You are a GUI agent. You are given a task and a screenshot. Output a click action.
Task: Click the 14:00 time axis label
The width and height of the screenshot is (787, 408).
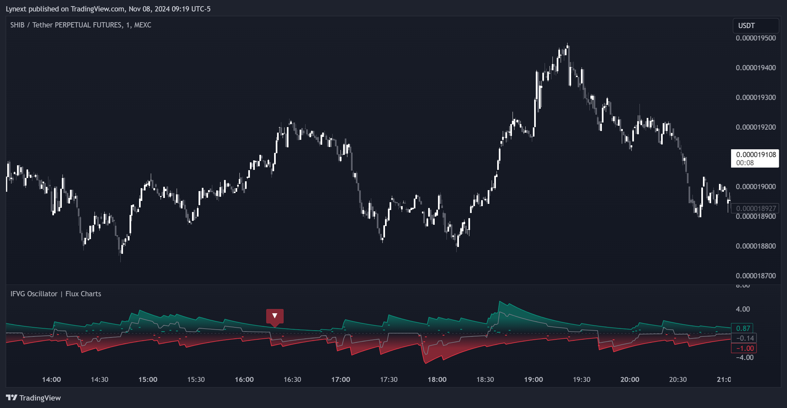click(51, 380)
